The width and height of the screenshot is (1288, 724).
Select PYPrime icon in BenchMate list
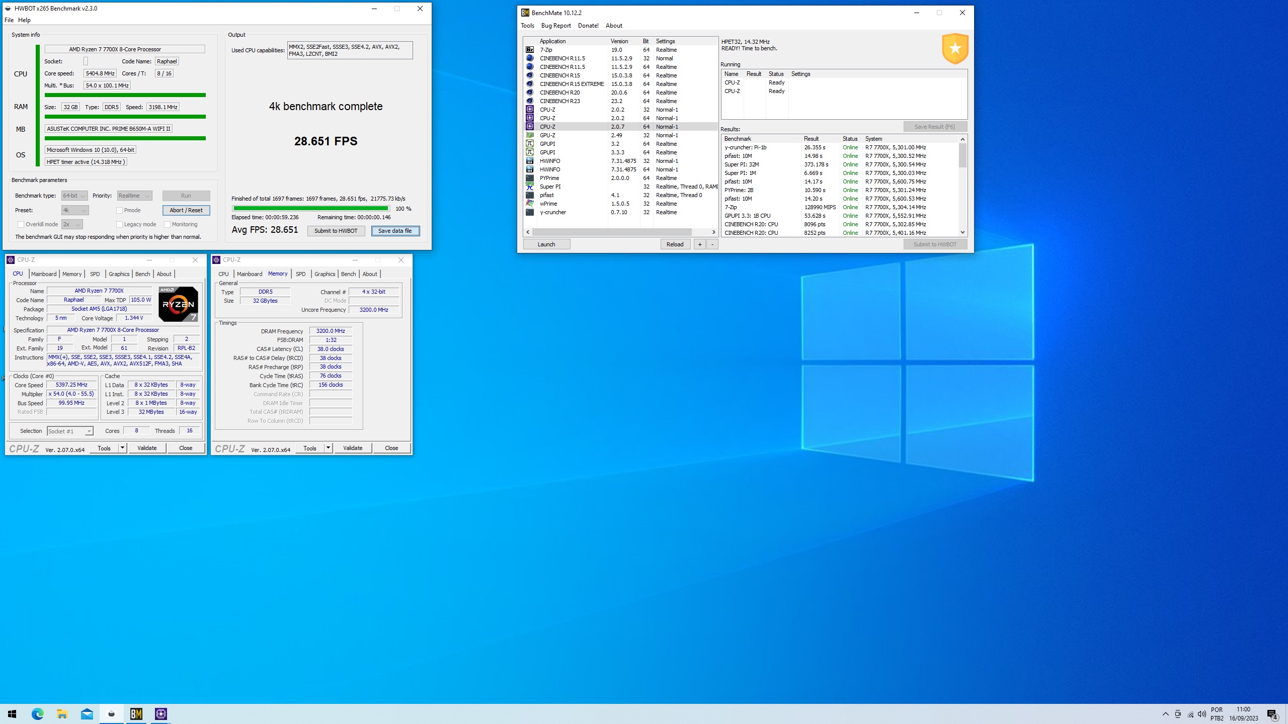(x=530, y=178)
